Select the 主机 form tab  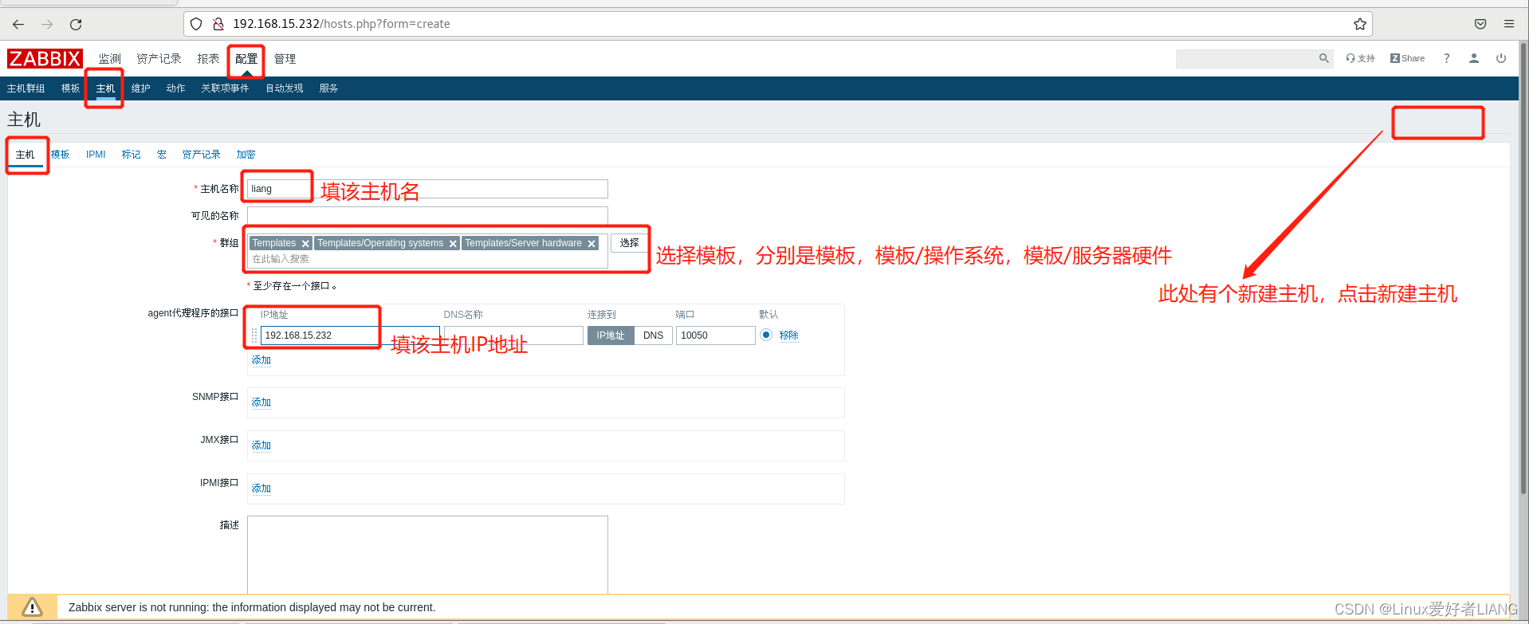(26, 155)
